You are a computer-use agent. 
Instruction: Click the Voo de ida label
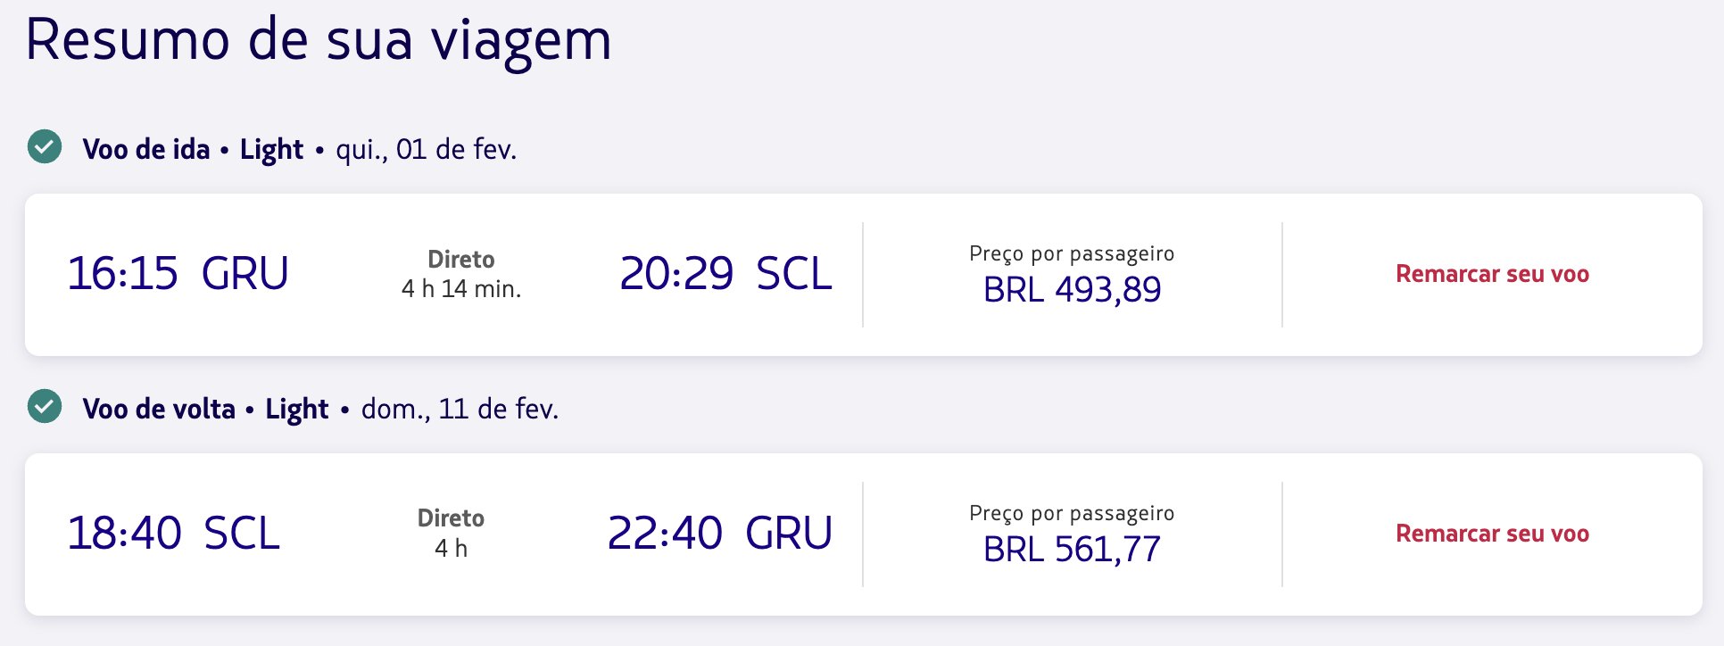tap(146, 149)
